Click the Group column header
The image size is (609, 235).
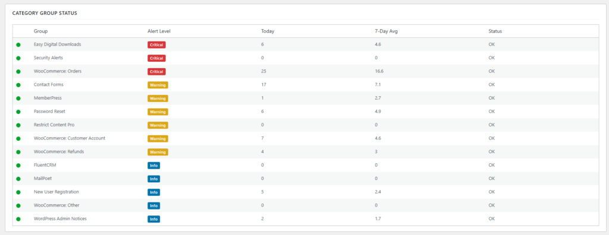coord(41,31)
